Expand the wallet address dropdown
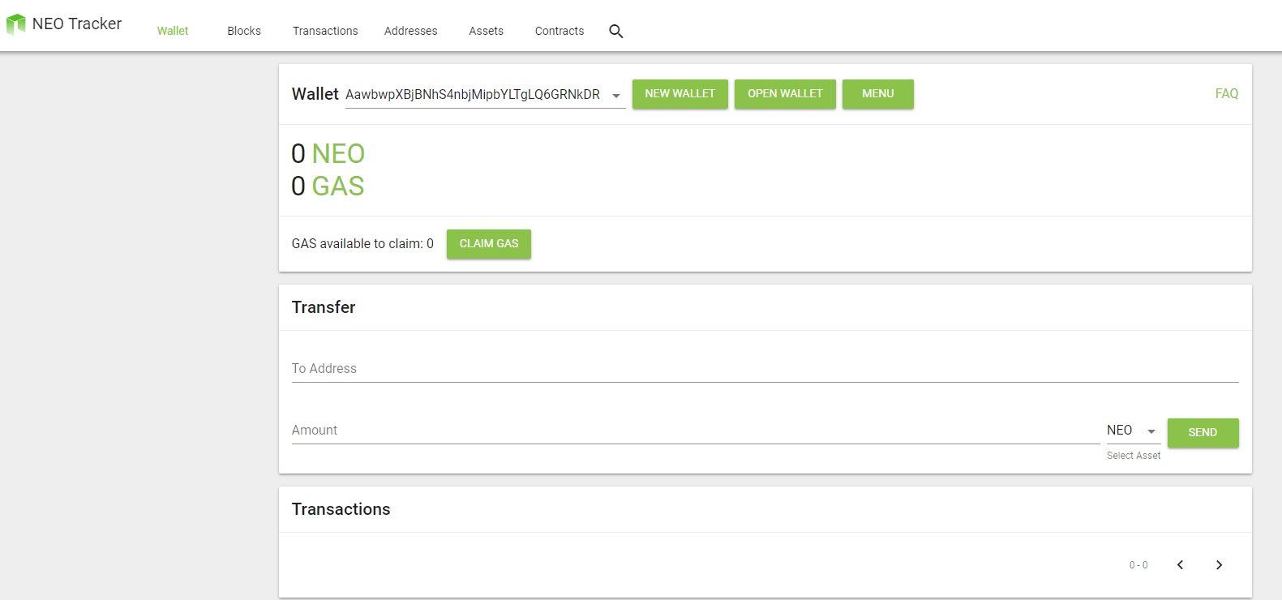Screen dimensions: 1282x600 click(485, 95)
